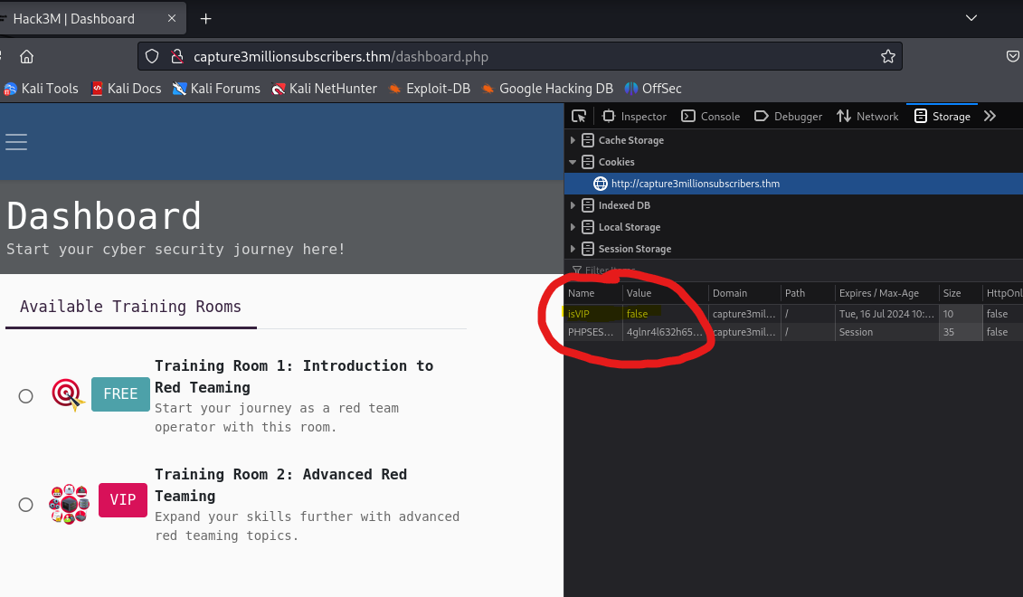The width and height of the screenshot is (1023, 597).
Task: Expand the Indexed DB storage entry
Action: 573,205
